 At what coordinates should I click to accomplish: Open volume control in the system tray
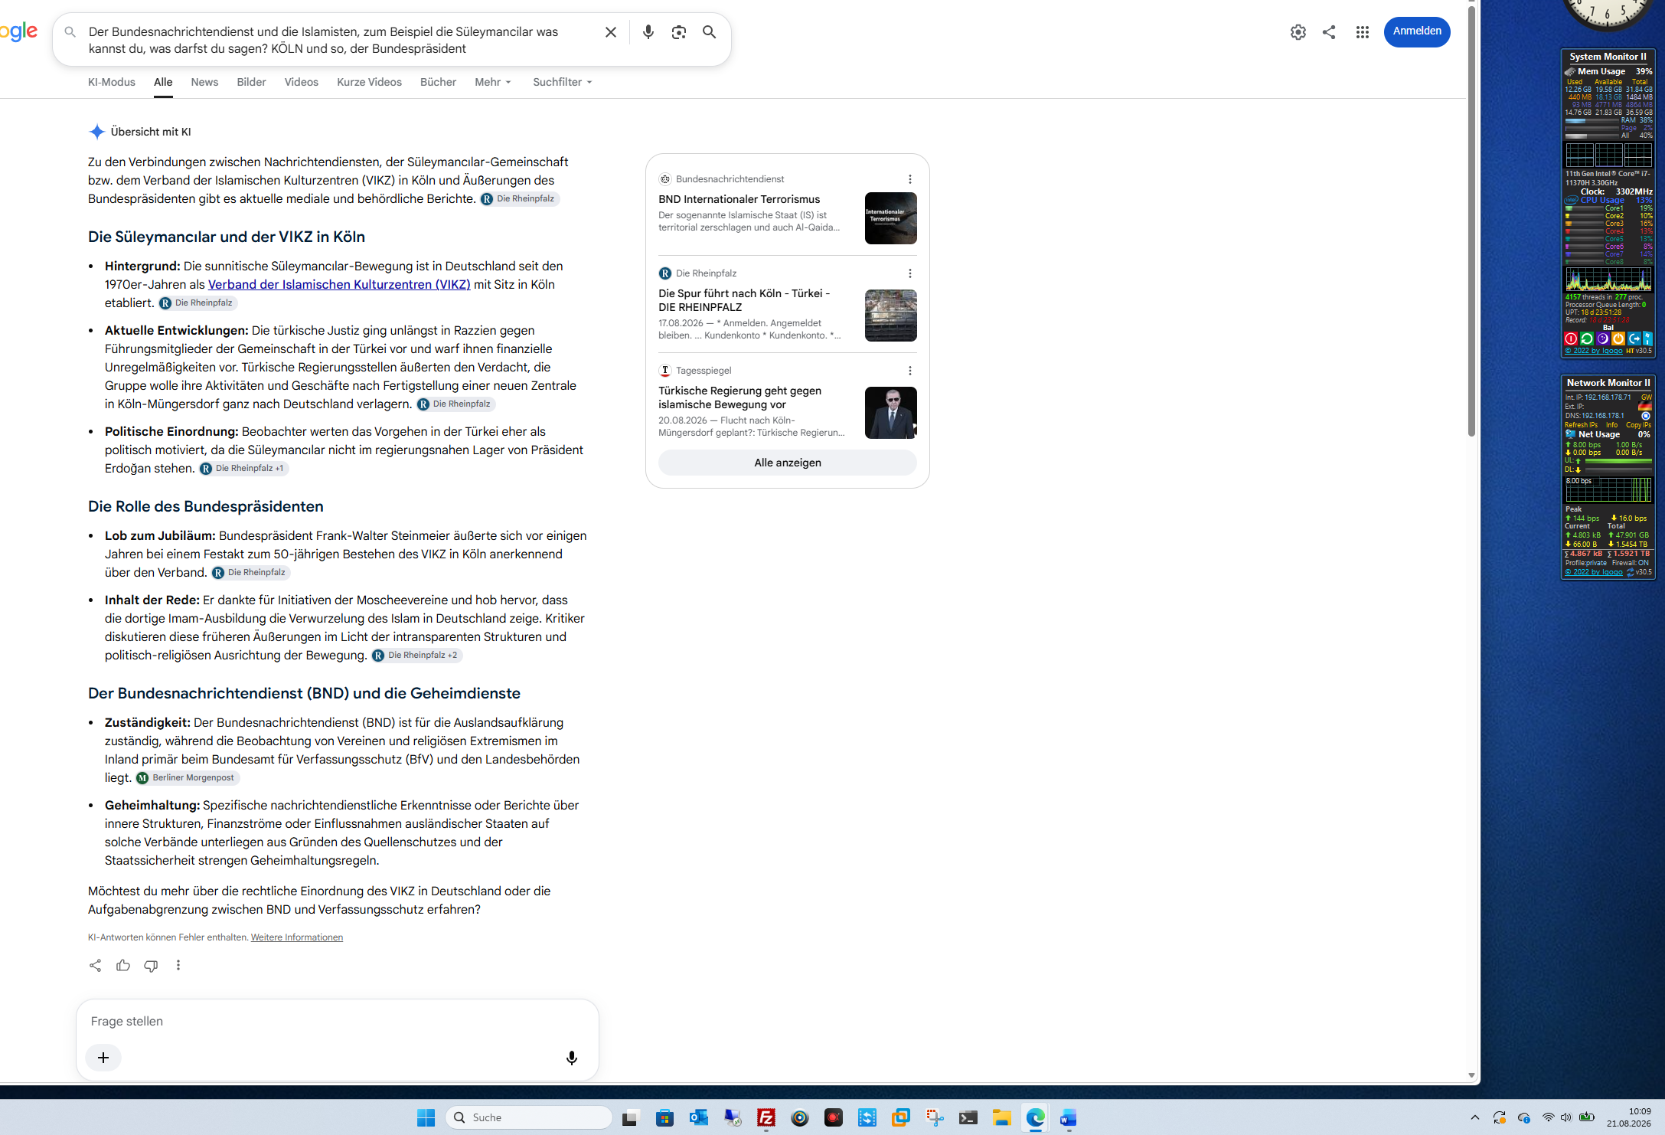point(1565,1117)
